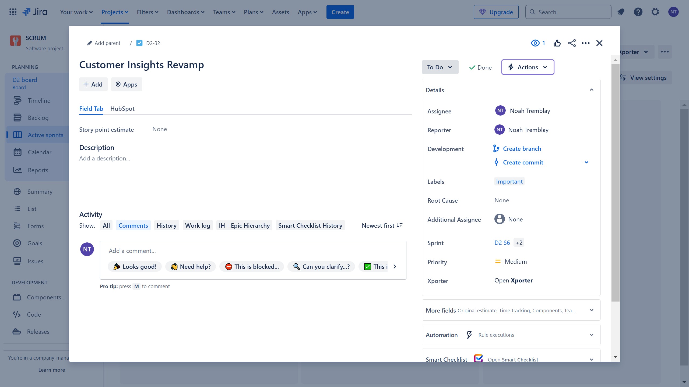Viewport: 689px width, 387px height.
Task: Select the Comments activity filter
Action: pos(133,225)
